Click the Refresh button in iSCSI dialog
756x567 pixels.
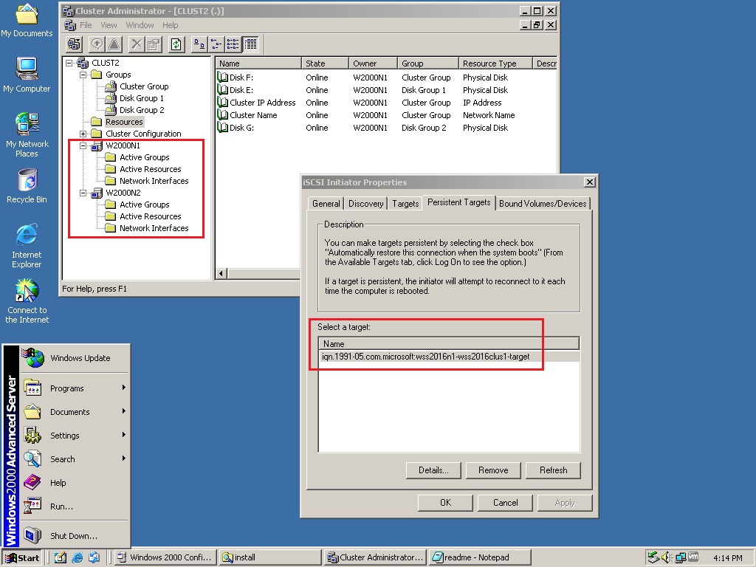coord(553,470)
